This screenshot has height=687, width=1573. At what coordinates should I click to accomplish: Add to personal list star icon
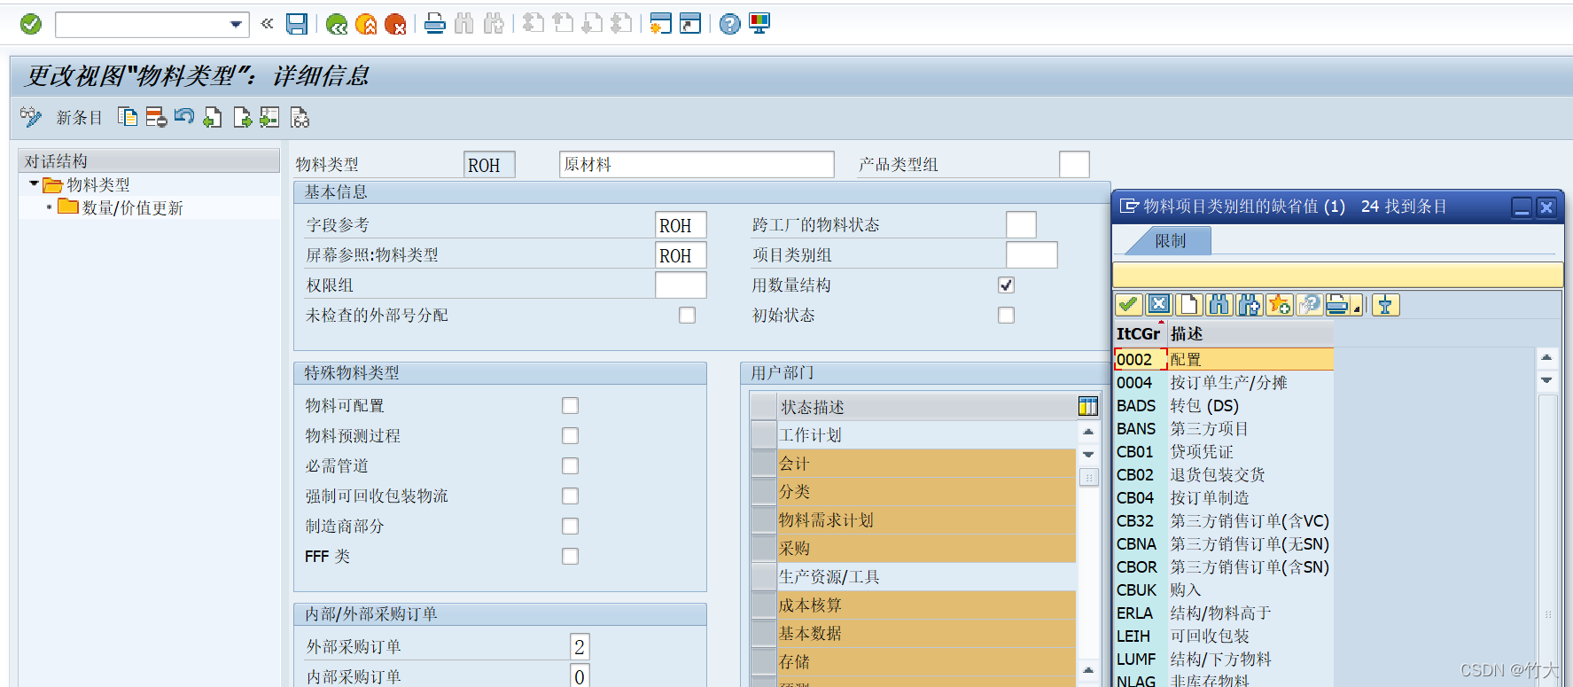[x=1280, y=305]
